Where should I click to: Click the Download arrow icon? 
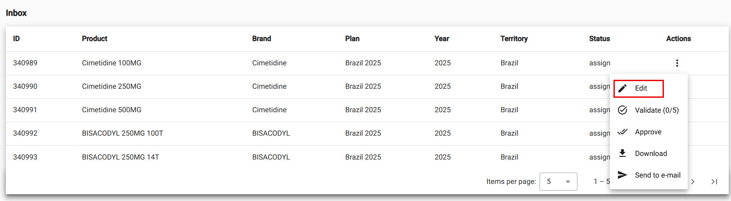coord(622,153)
